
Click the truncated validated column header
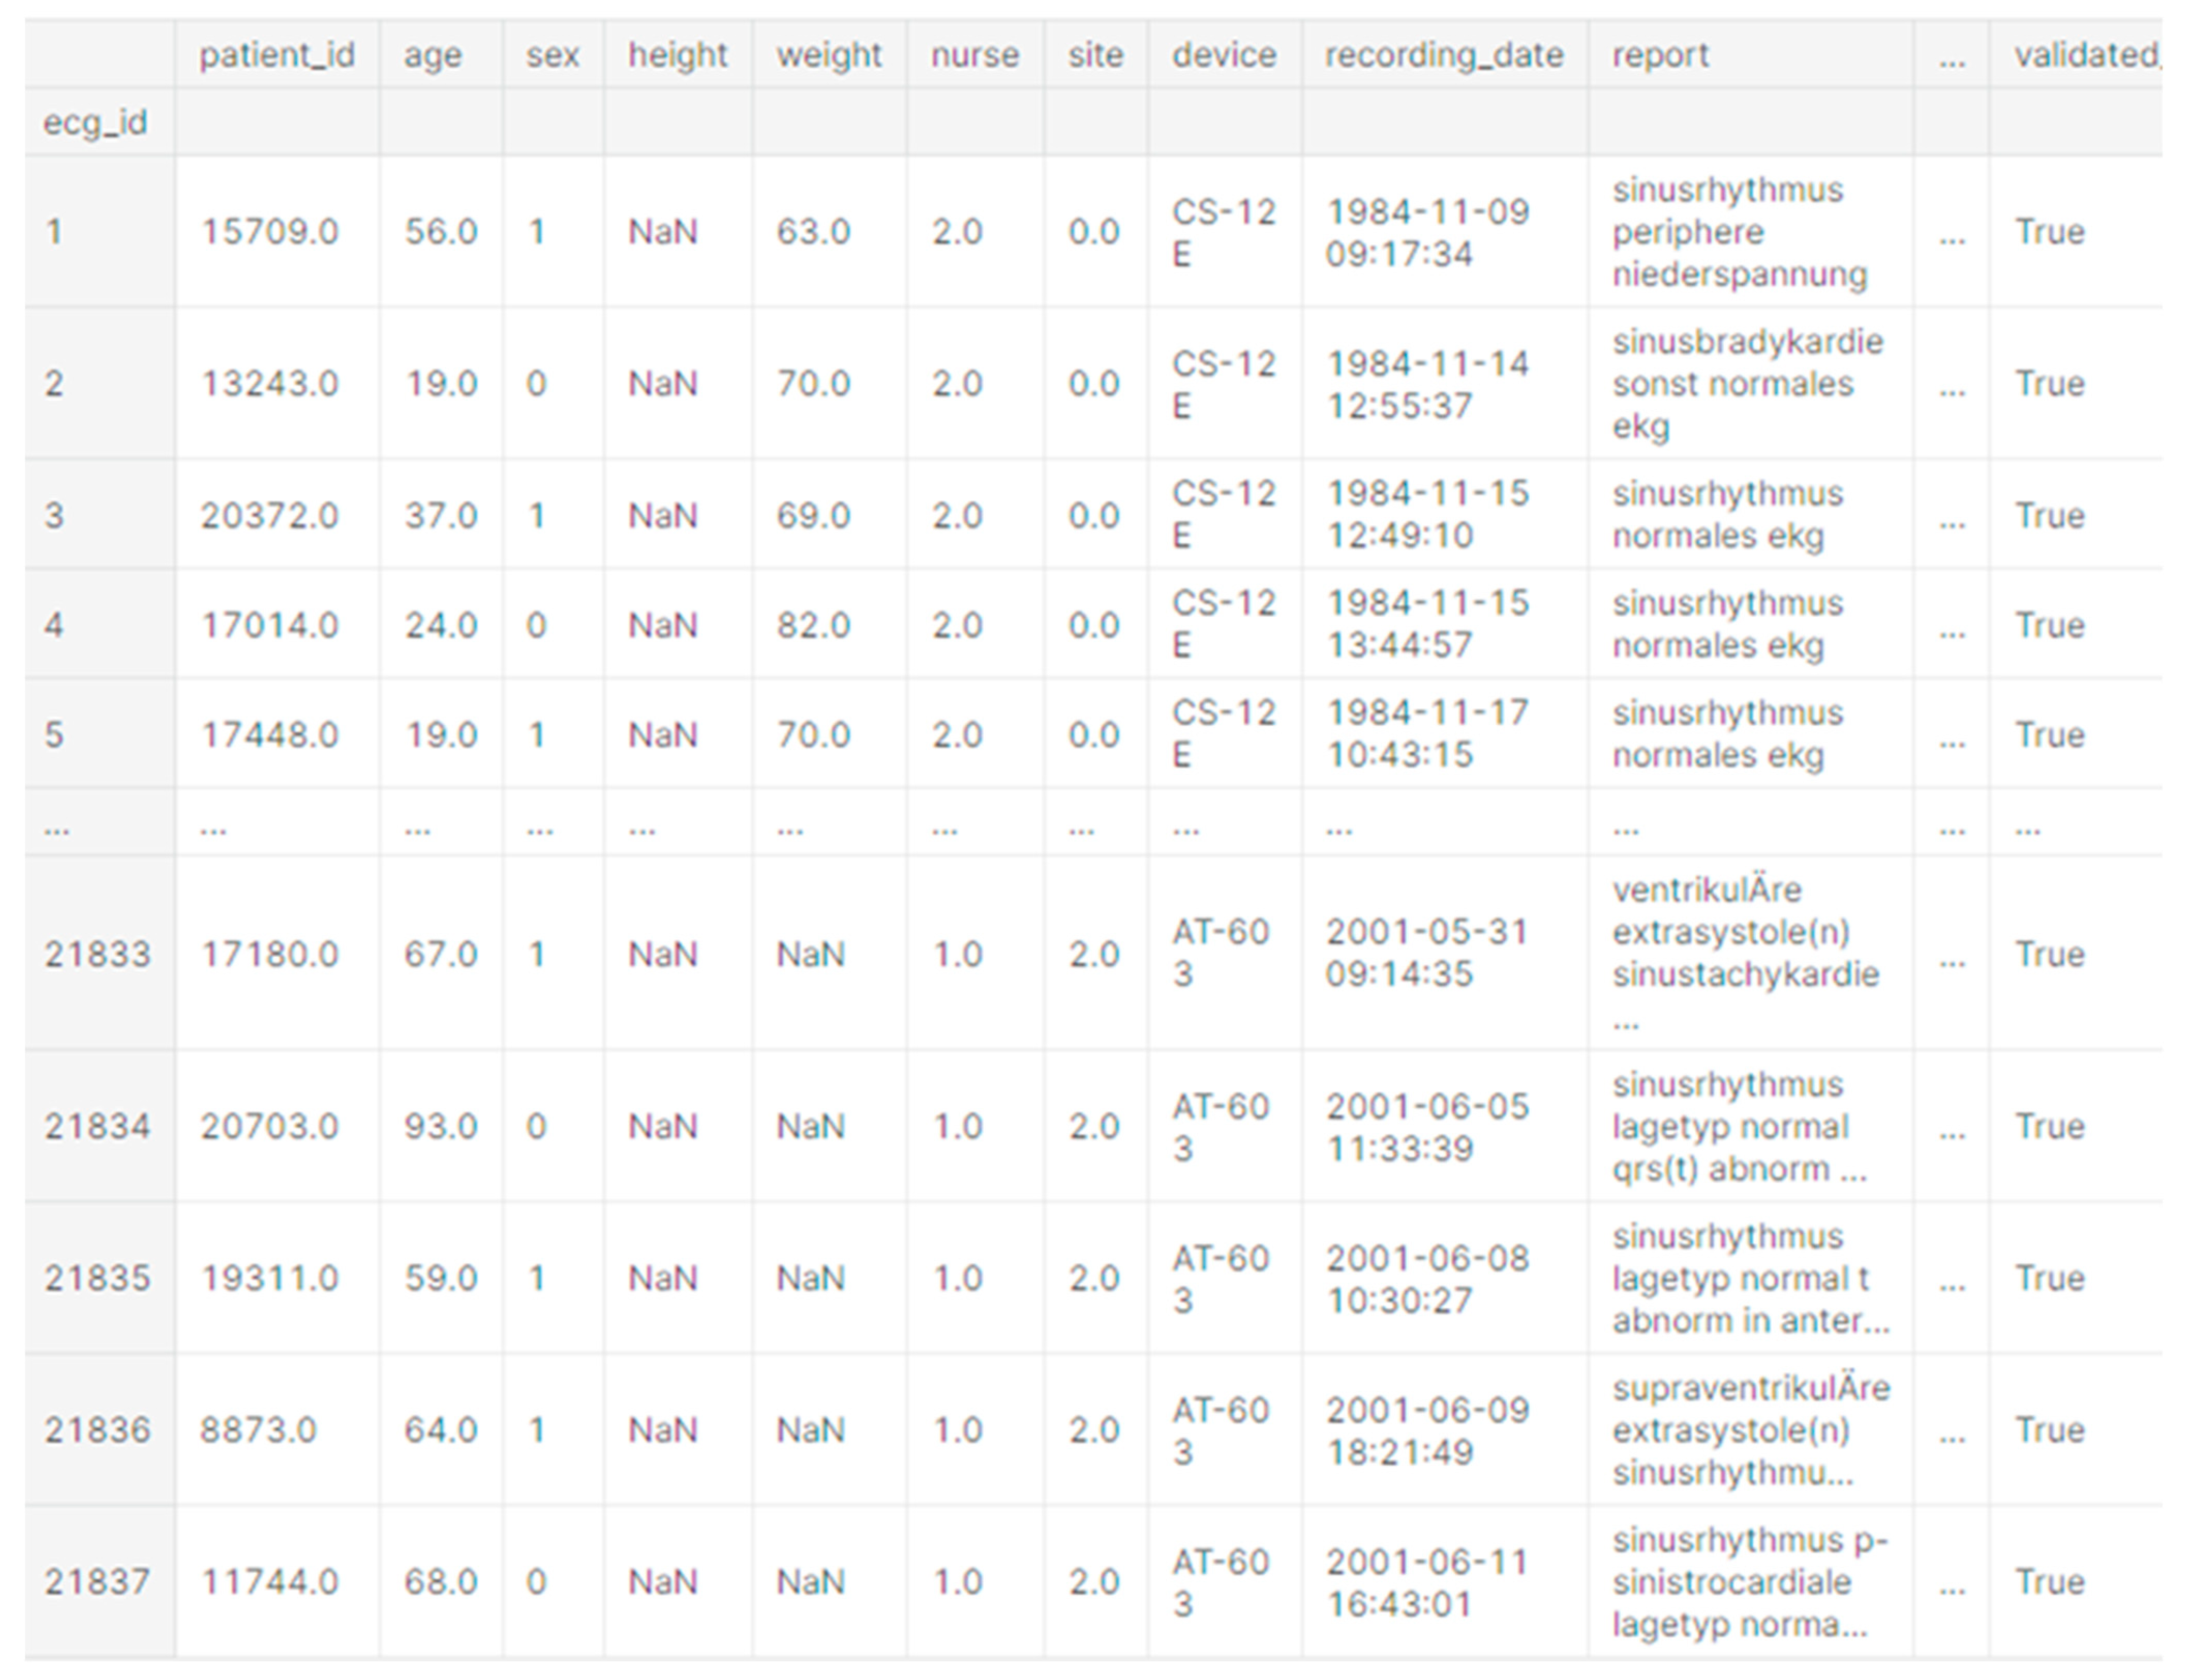2087,55
